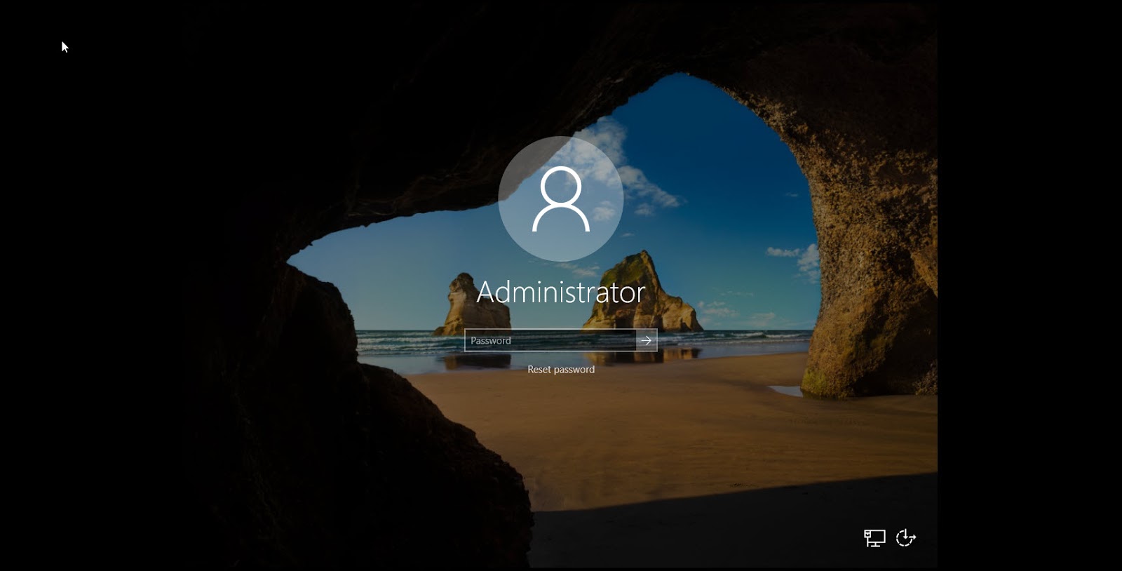Click the Administrator user avatar
Image resolution: width=1122 pixels, height=571 pixels.
pyautogui.click(x=561, y=199)
